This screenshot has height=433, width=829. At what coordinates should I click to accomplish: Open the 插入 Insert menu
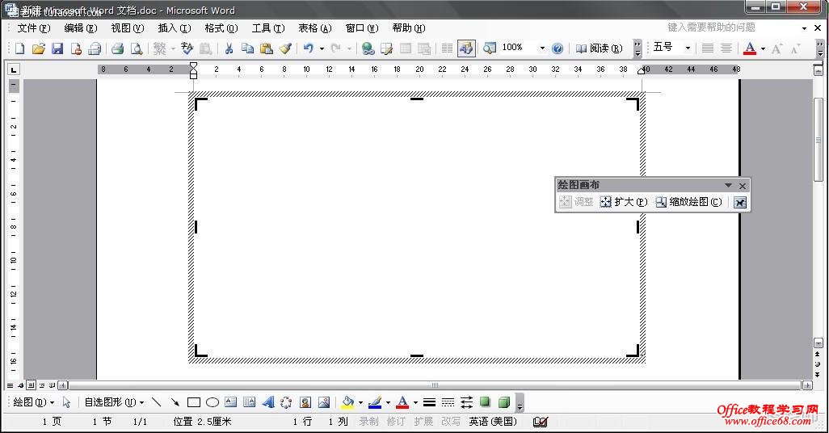click(x=174, y=28)
